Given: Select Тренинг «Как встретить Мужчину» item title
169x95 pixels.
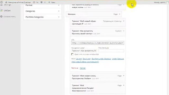Looking at the screenshot, I should pos(82,32).
